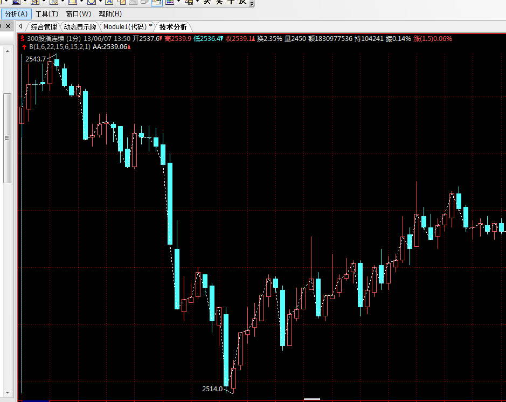Select the Module1(代码) tab
Image resolution: width=506 pixels, height=402 pixels.
click(x=127, y=27)
